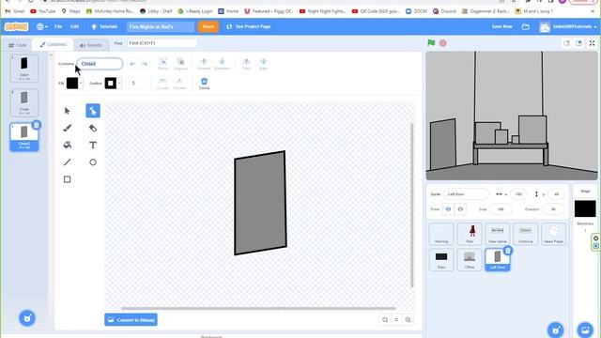The image size is (601, 338).
Task: Undo the last costume edit
Action: tap(132, 64)
